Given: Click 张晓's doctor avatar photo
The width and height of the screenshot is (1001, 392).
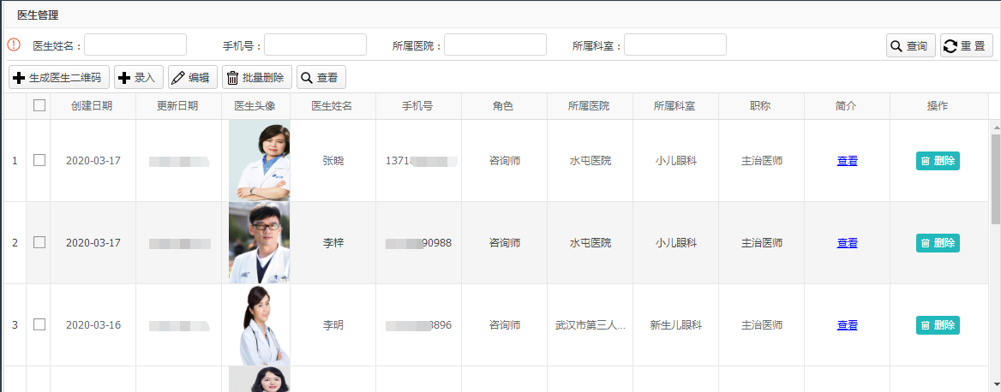Looking at the screenshot, I should point(259,161).
